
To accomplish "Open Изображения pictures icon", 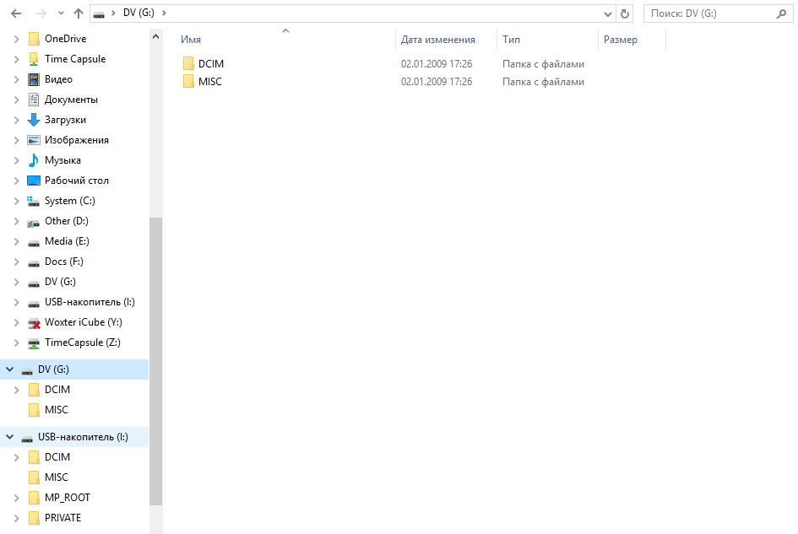I will tap(34, 140).
